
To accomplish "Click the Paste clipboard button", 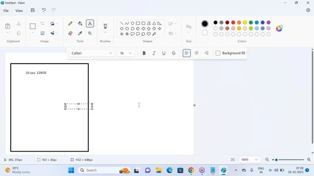I will (8, 26).
